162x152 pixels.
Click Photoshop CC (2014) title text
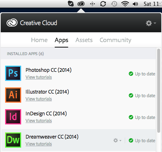(49, 70)
